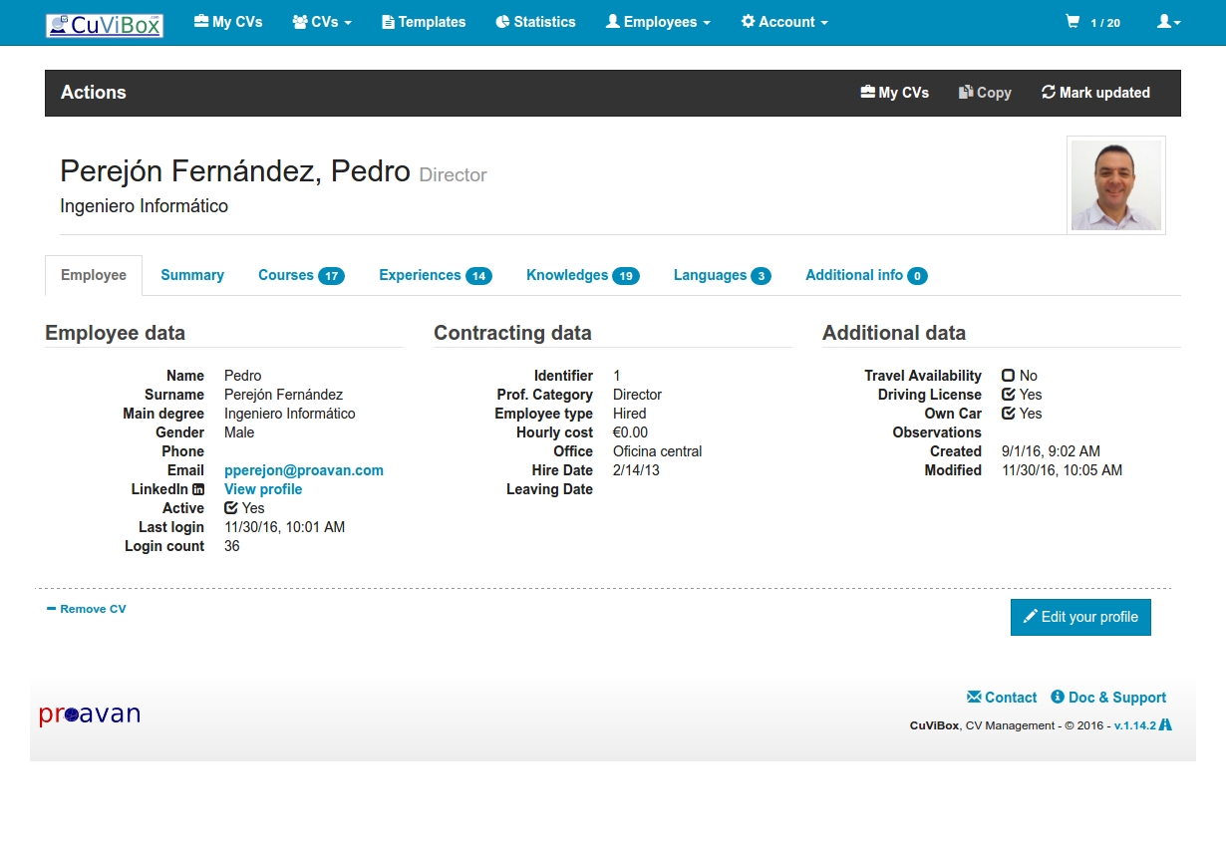
Task: Open Doc & Support link
Action: click(x=1108, y=698)
